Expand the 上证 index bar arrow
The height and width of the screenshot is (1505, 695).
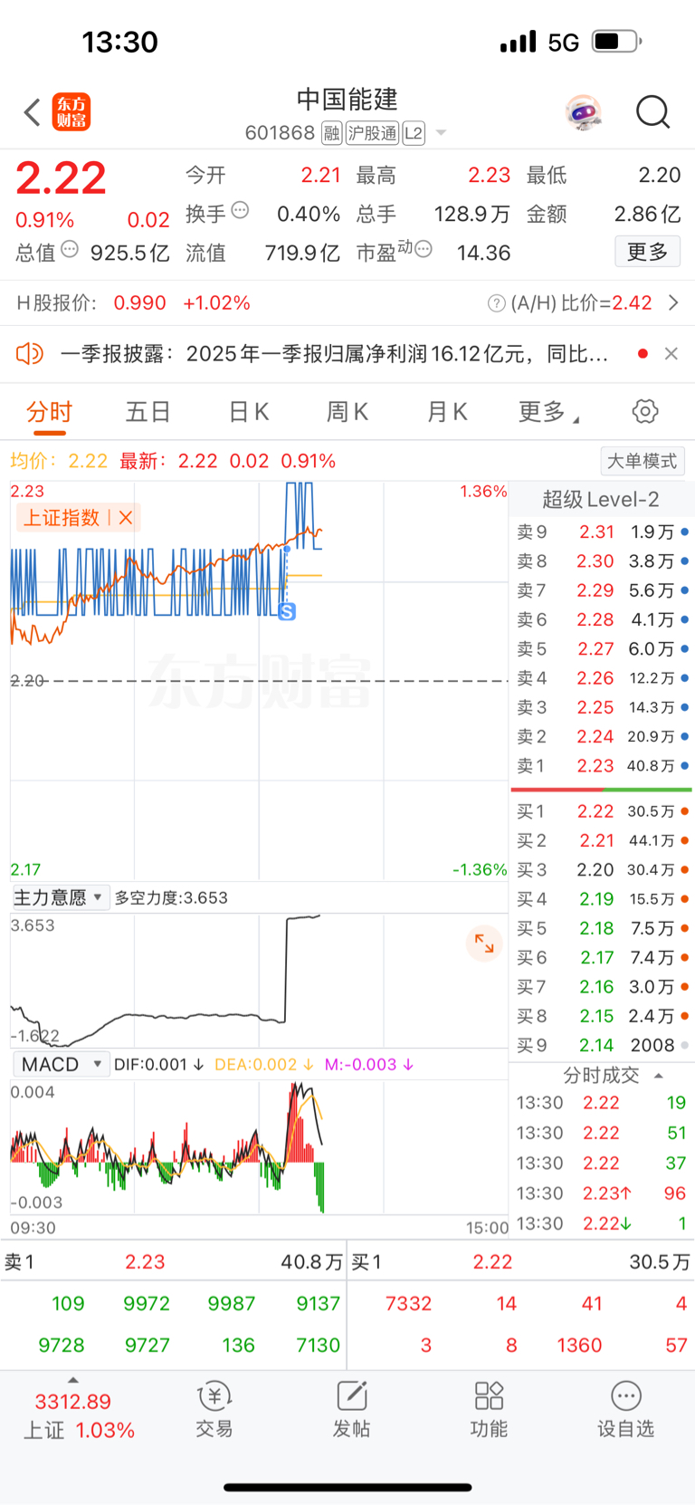[73, 1380]
